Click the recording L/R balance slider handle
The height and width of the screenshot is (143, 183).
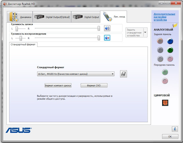(17, 29)
